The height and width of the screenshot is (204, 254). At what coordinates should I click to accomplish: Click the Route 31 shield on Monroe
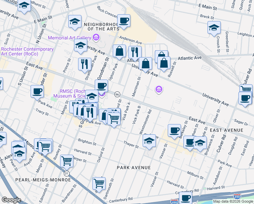[x=67, y=173]
